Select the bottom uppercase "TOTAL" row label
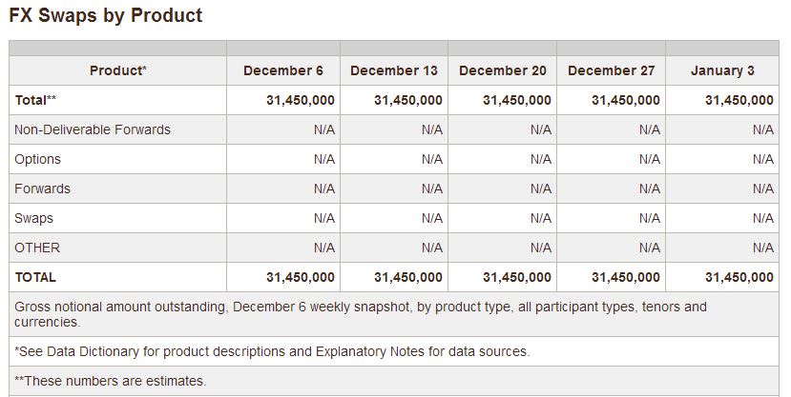Screen dimensions: 791x397 35,277
